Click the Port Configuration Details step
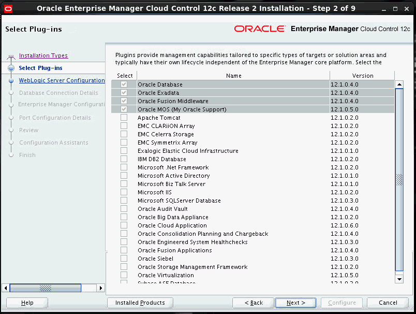The height and width of the screenshot is (314, 416). (55, 118)
